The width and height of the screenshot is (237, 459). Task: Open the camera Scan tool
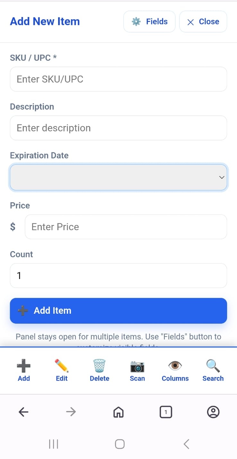point(137,366)
